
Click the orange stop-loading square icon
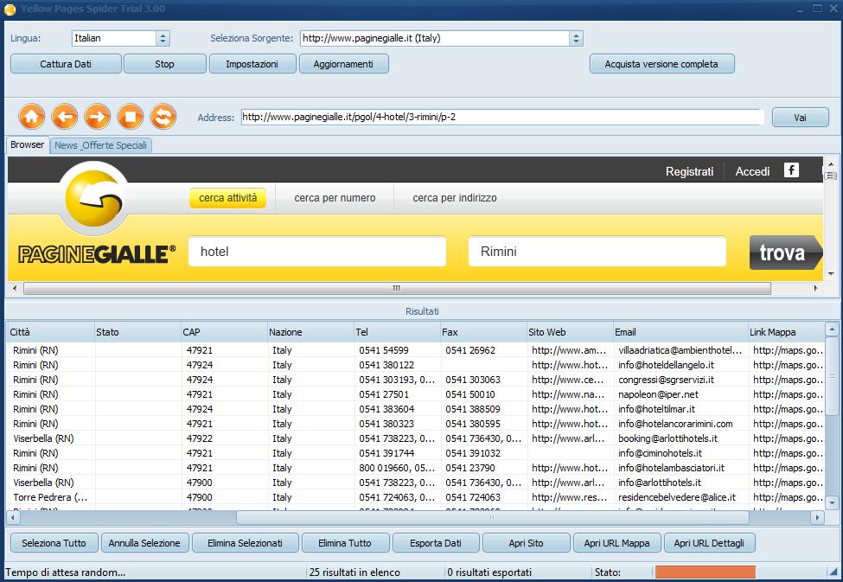130,116
